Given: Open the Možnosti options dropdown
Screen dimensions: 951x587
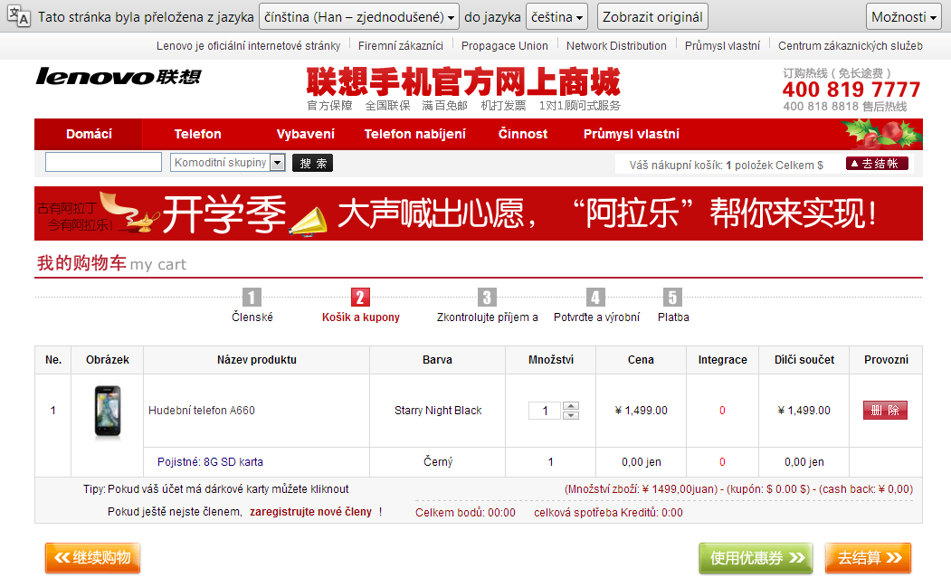Looking at the screenshot, I should point(904,17).
